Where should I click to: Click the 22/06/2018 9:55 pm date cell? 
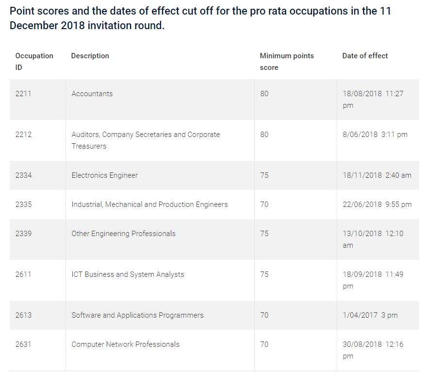[377, 205]
